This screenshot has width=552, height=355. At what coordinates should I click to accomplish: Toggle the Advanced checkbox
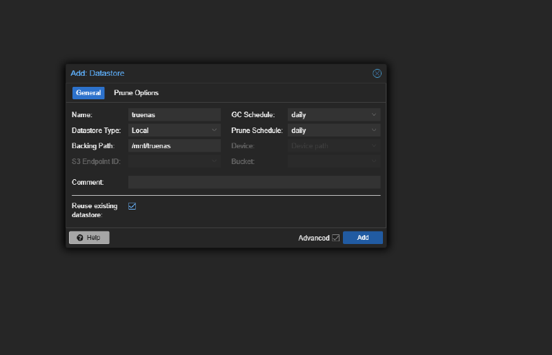coord(336,238)
